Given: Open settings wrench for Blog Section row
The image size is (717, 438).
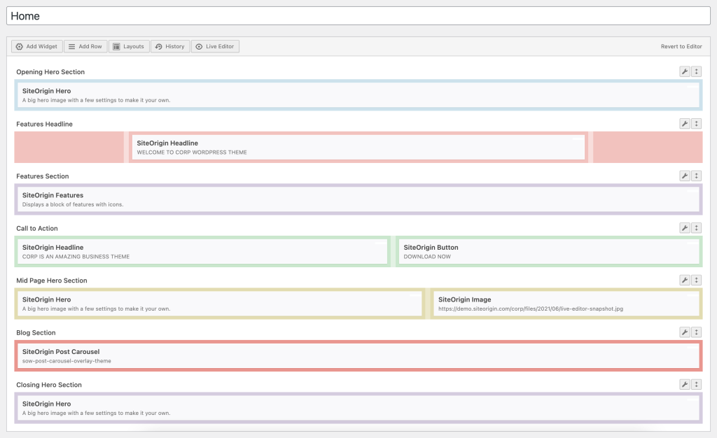Looking at the screenshot, I should [685, 332].
